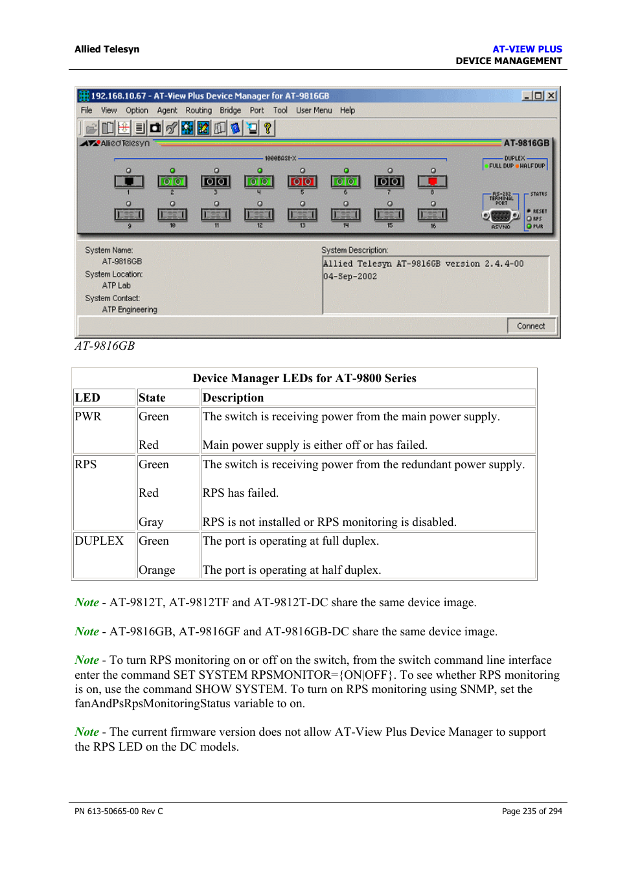This screenshot has height=875, width=618.
Task: Click the window title bar app icon
Action: pyautogui.click(x=84, y=96)
